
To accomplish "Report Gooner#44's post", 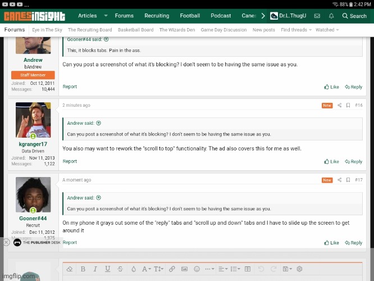I will 70,243.
